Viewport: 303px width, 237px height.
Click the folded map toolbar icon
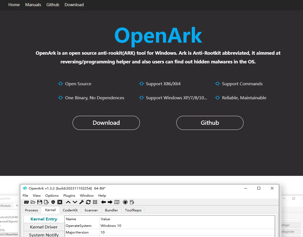tap(117, 202)
